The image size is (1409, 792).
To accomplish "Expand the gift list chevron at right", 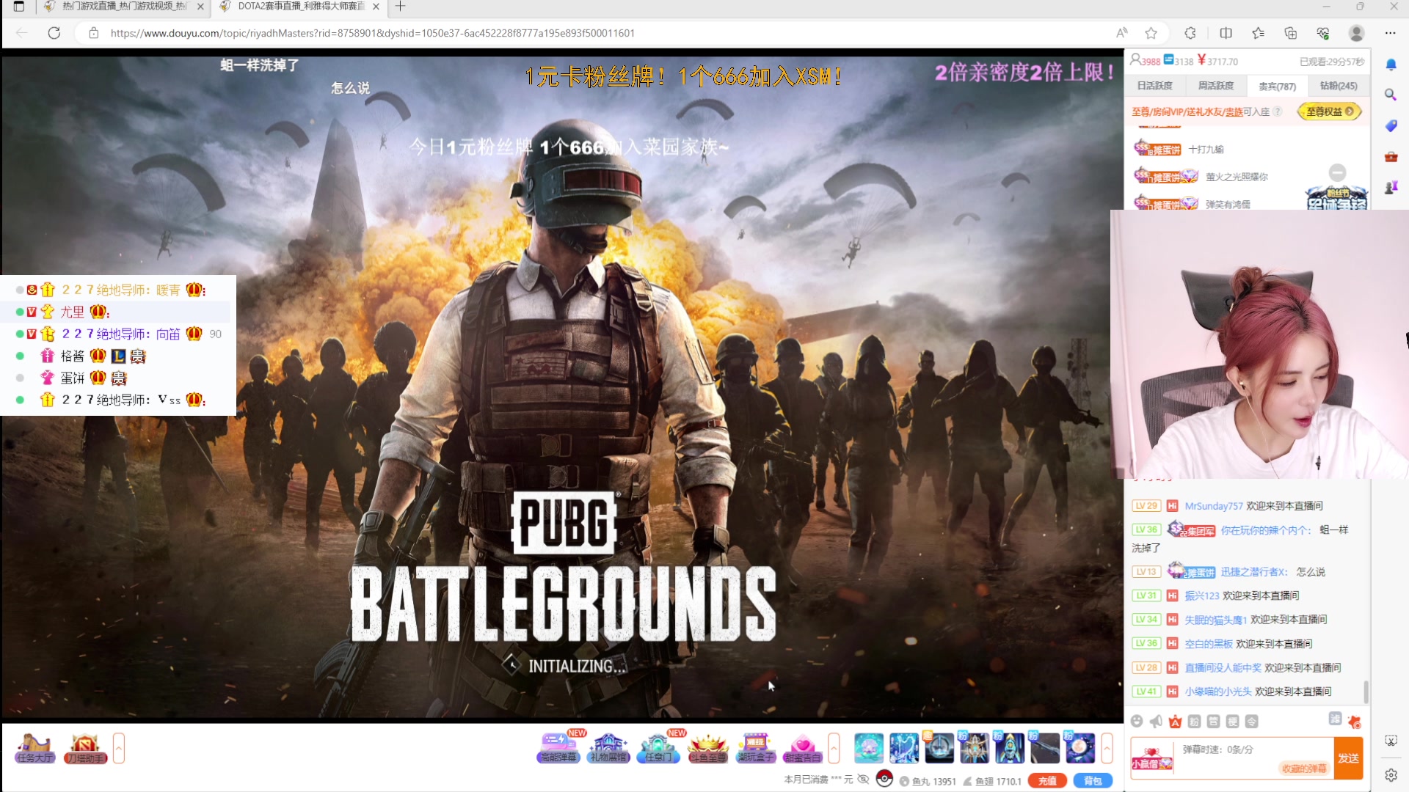I will click(x=1107, y=748).
